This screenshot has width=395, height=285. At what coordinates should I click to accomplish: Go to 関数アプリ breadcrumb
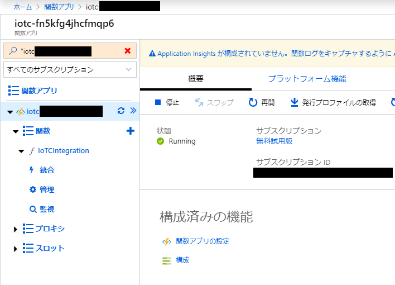[59, 7]
